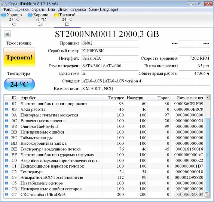Open the Сервис menu
Image resolution: width=214 pixels, height=202 pixels.
[x=38, y=9]
